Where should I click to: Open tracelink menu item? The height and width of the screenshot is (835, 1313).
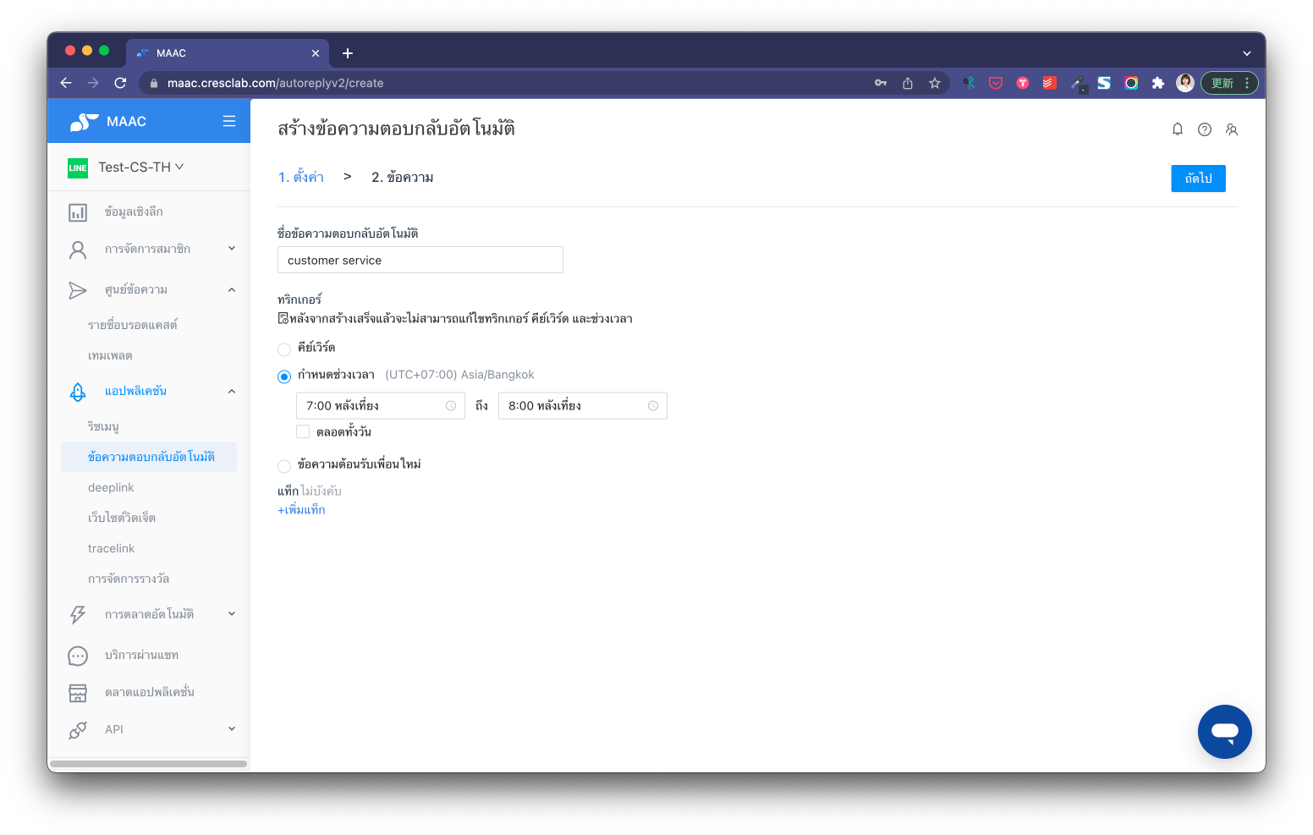point(112,548)
